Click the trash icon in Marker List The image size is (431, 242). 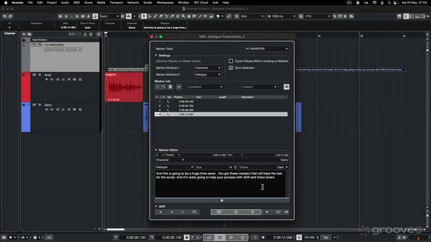coord(170,87)
